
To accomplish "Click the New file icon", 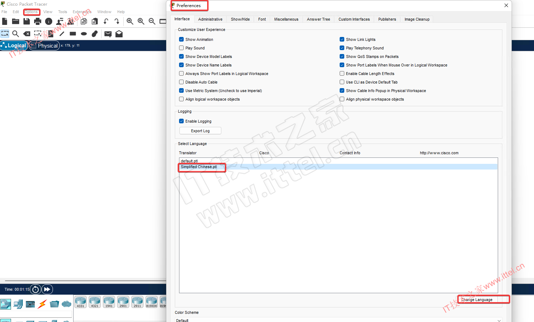I will point(5,21).
